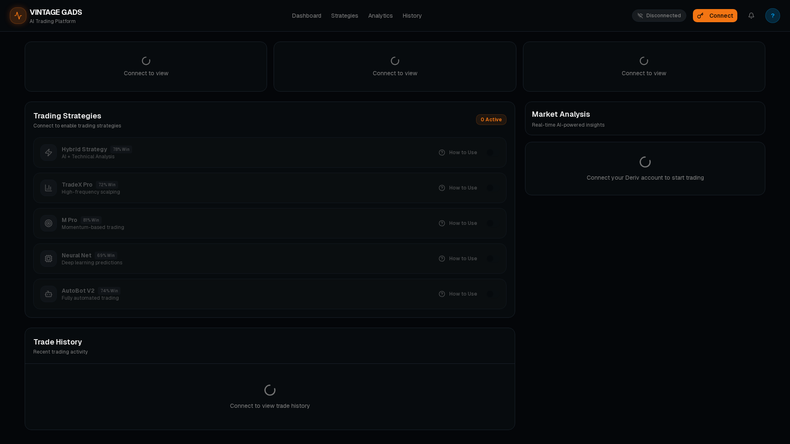Select the Hybrid Strategy lightning icon
This screenshot has width=790, height=444.
(49, 153)
